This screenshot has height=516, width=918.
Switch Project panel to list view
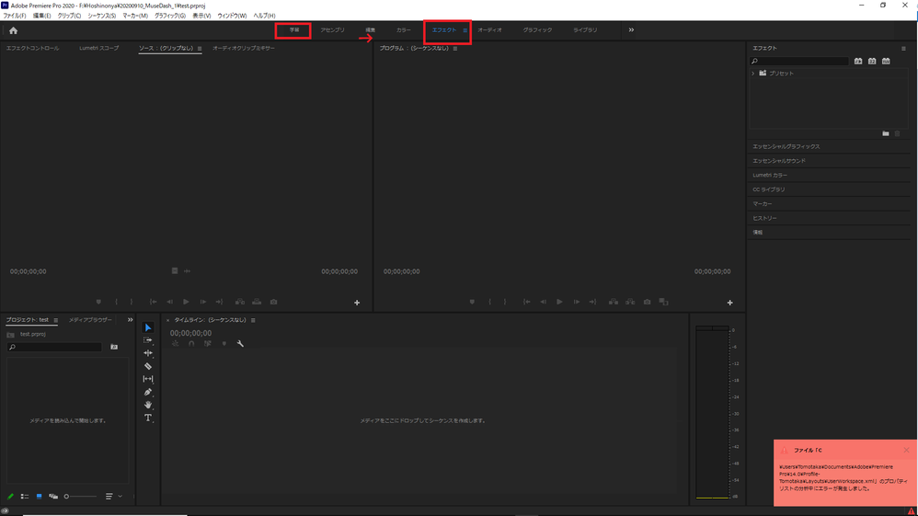25,496
